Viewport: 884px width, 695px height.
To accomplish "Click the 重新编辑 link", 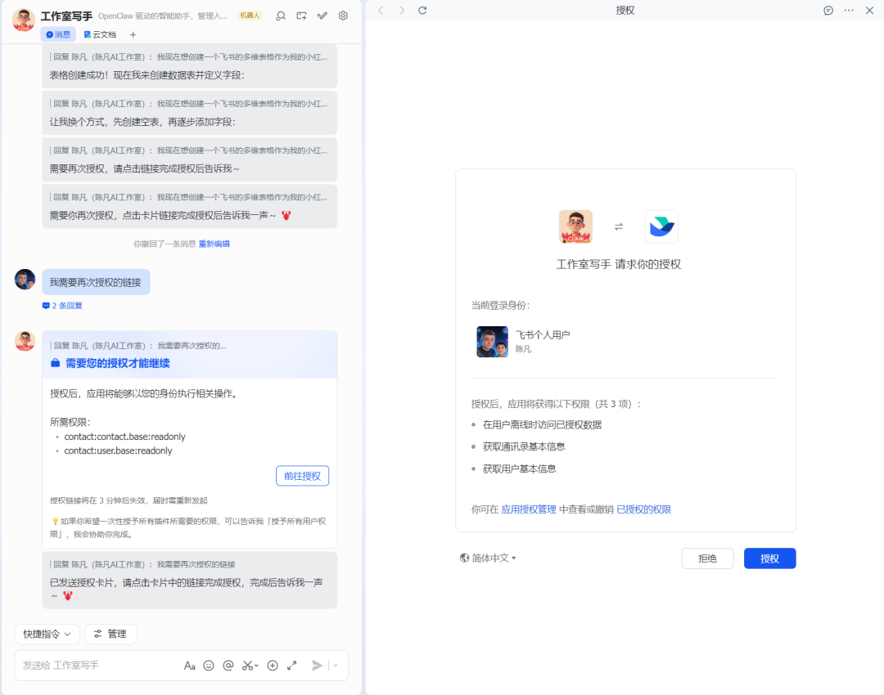I will (x=214, y=244).
